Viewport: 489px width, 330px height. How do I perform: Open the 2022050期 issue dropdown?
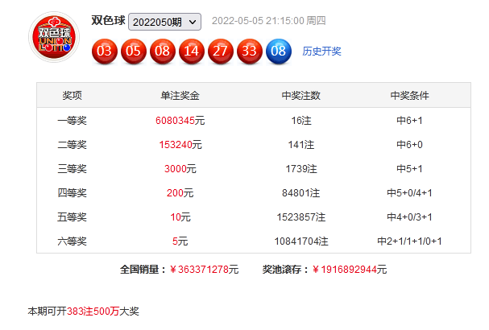point(164,22)
